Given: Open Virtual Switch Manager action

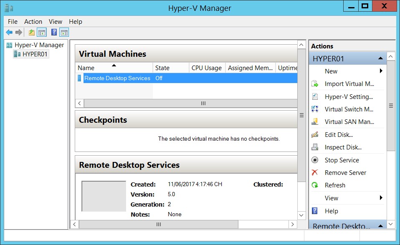Looking at the screenshot, I should click(x=349, y=109).
